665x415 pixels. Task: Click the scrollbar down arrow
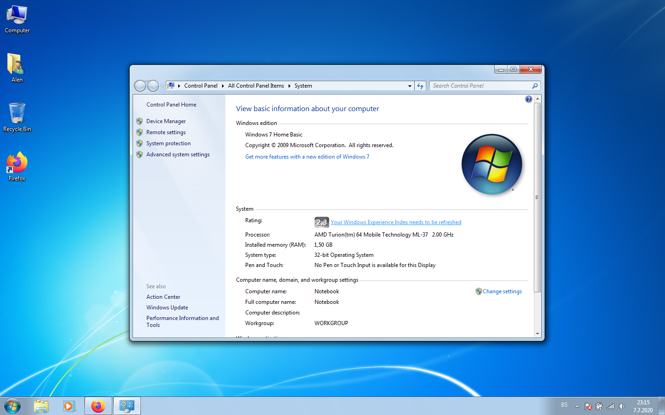(x=537, y=333)
